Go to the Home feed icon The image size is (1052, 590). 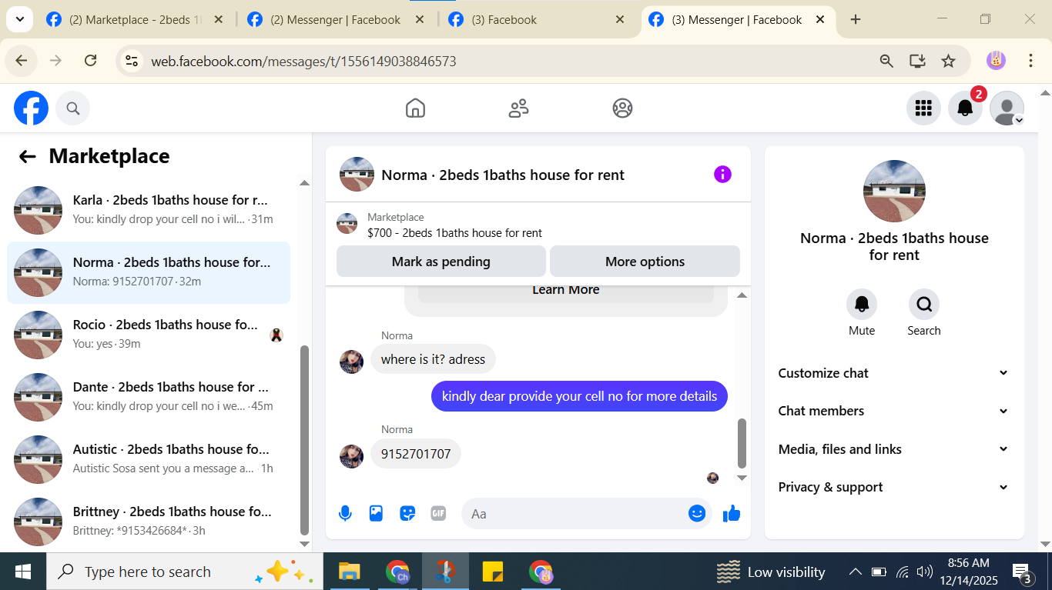coord(415,108)
